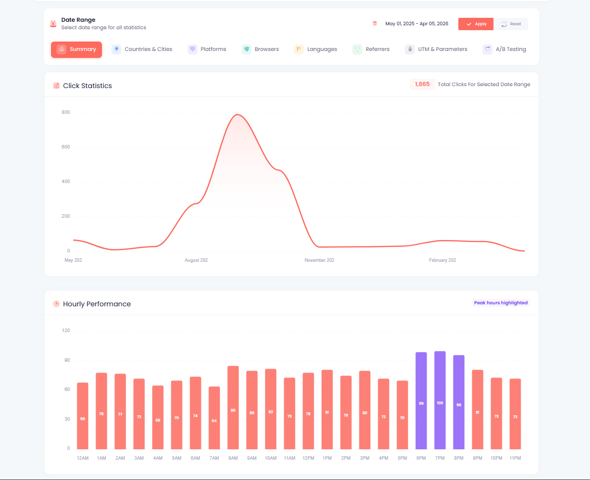Click the Date Range heart icon
This screenshot has width=590, height=480.
point(53,23)
